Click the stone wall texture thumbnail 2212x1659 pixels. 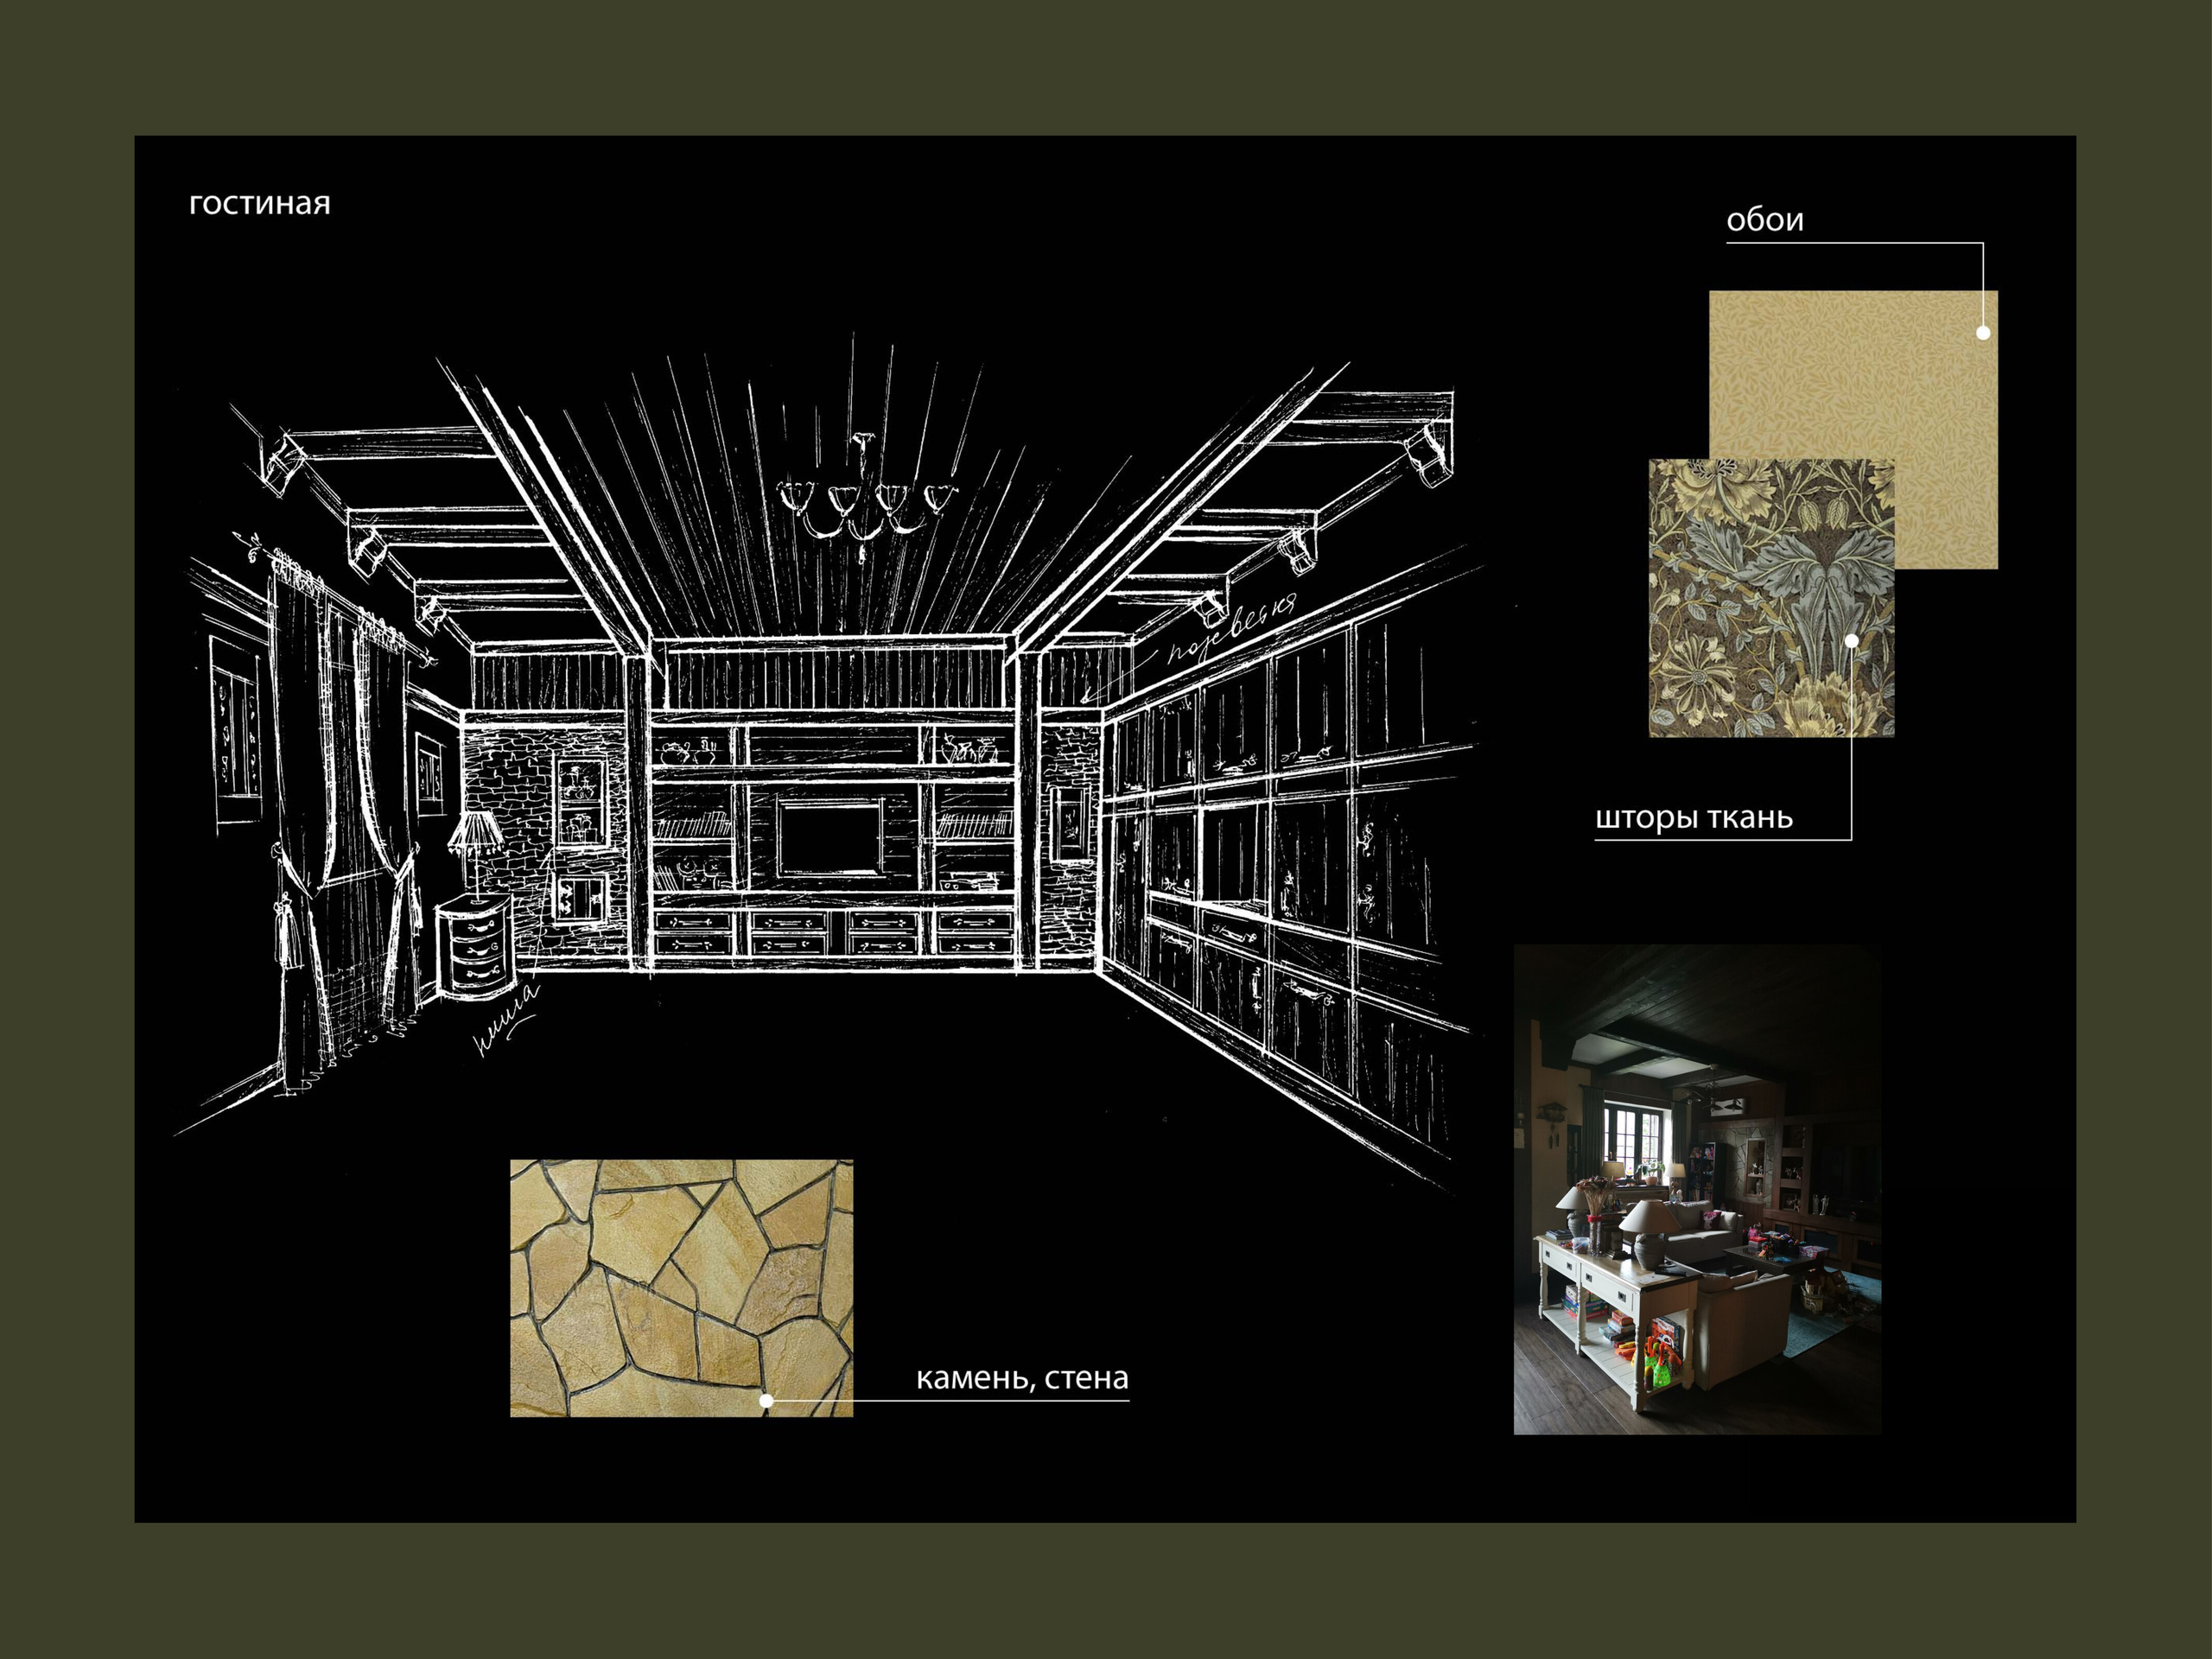click(x=681, y=1288)
